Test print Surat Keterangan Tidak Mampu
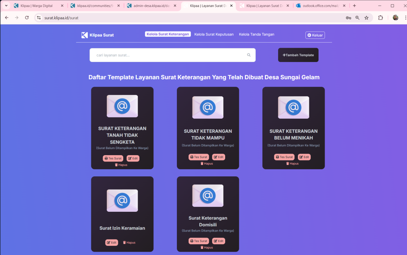The width and height of the screenshot is (407, 255). click(x=199, y=157)
